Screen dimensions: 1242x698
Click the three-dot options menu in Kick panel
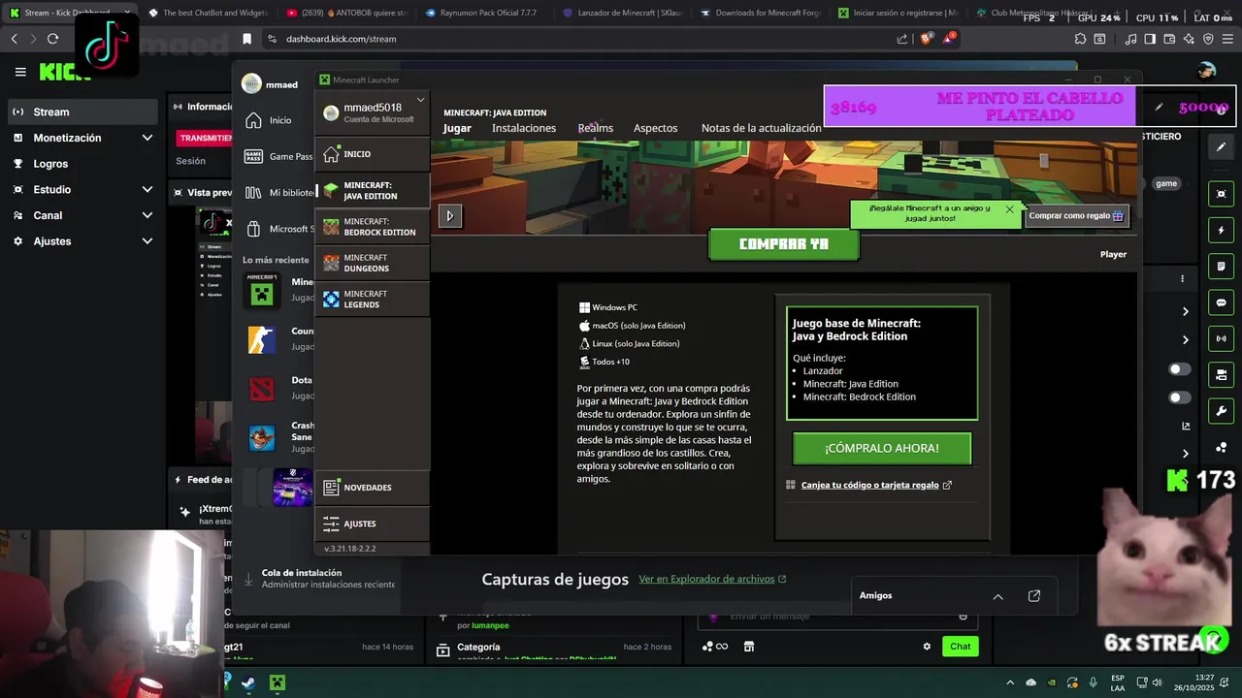tap(1182, 279)
